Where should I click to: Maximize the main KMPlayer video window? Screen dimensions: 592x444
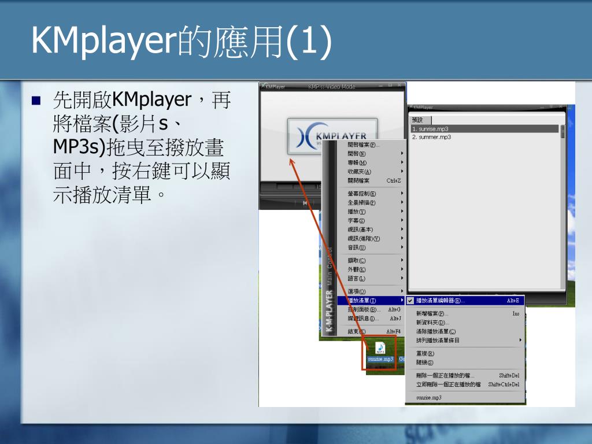pyautogui.click(x=390, y=86)
